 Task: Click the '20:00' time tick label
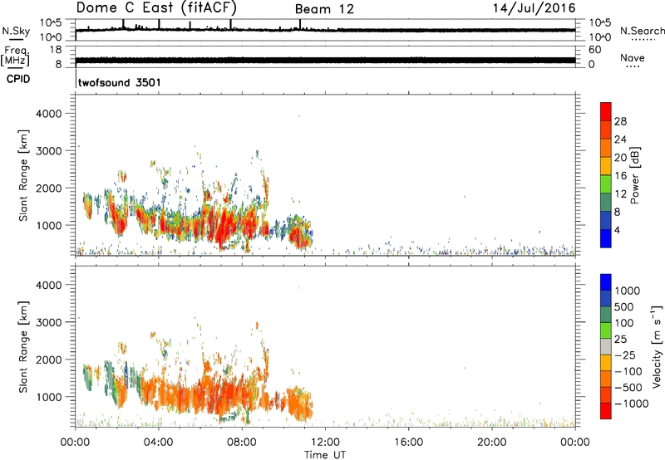pyautogui.click(x=491, y=443)
